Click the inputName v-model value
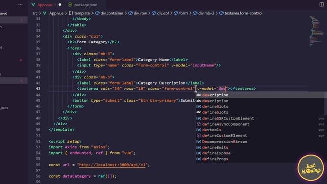This screenshot has height=184, width=327. click(x=203, y=65)
